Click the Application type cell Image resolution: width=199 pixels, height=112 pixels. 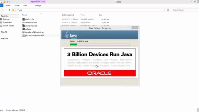tap(85, 23)
